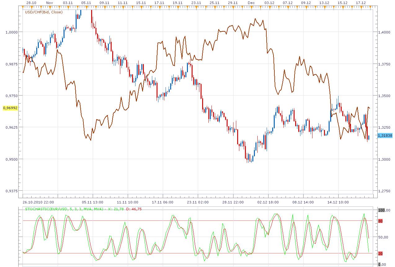Image resolution: width=395 pixels, height=267 pixels.
Task: Click the 0,9375 label on the left price axis
Action: [12, 191]
